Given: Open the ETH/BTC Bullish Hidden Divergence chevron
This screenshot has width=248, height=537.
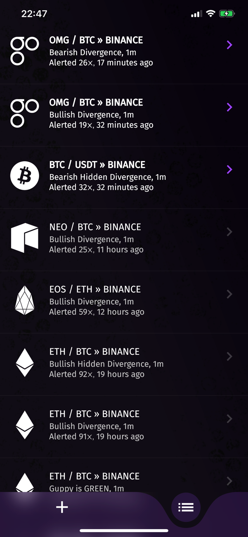Looking at the screenshot, I should tap(229, 356).
